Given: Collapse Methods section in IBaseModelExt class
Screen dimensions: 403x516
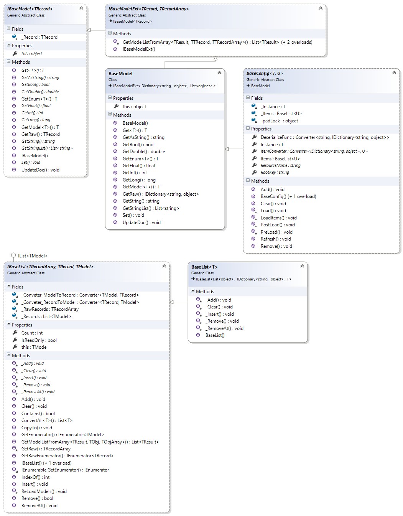Looking at the screenshot, I should tap(110, 33).
